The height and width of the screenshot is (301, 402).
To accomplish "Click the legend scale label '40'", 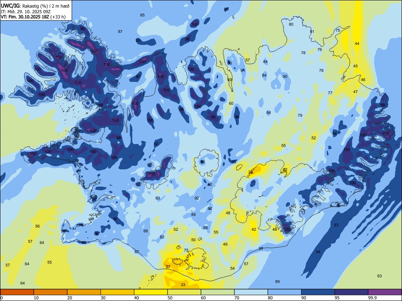I will click(x=136, y=298).
